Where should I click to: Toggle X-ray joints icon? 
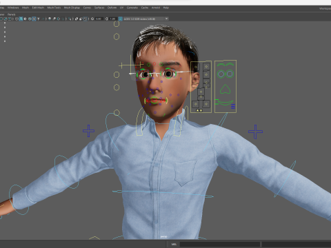(85, 19)
